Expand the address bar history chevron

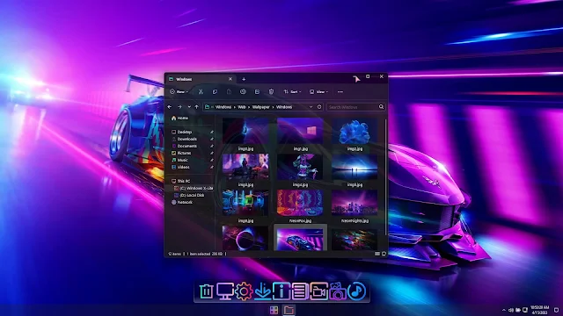pos(311,107)
